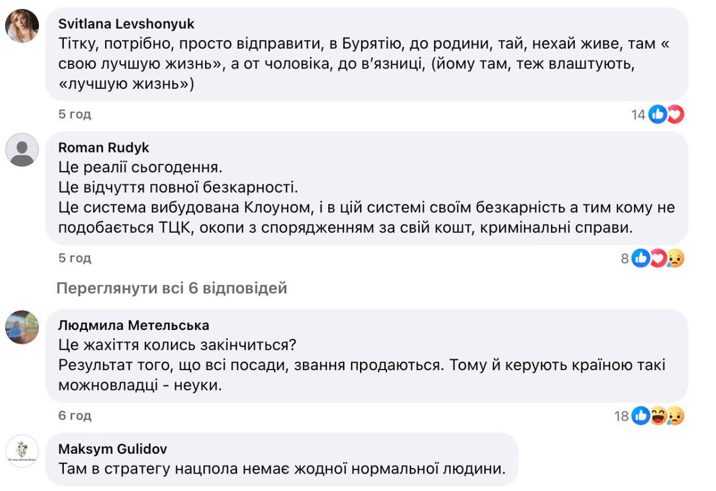Click Svitlana Levshonyuk's profile avatar
Image resolution: width=716 pixels, height=491 pixels.
point(22,26)
